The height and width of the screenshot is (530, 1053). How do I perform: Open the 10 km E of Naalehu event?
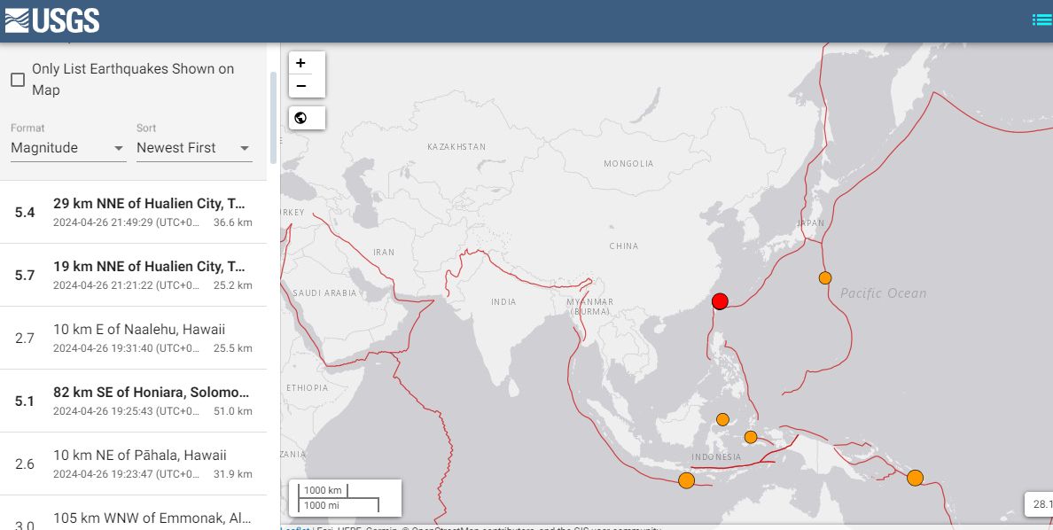[133, 338]
